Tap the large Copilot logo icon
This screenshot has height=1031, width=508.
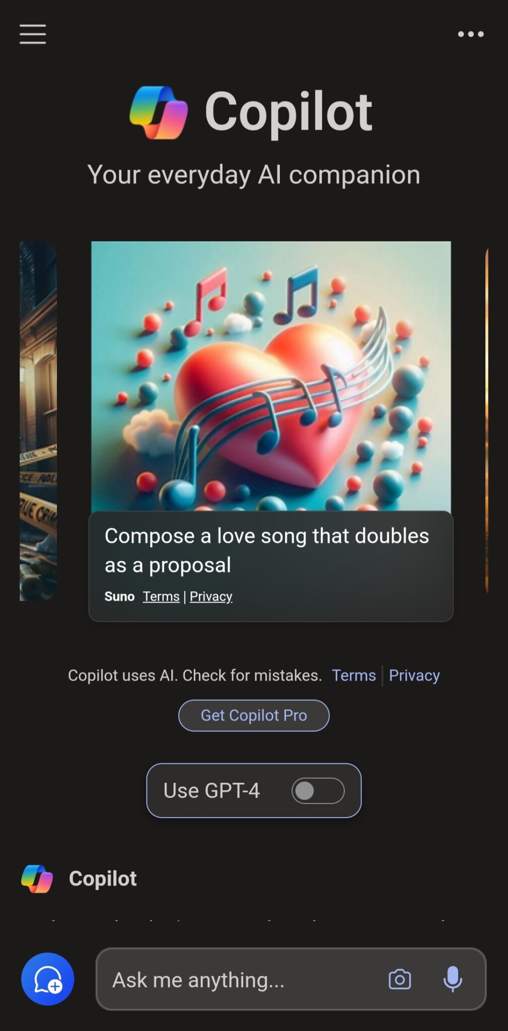(x=159, y=112)
